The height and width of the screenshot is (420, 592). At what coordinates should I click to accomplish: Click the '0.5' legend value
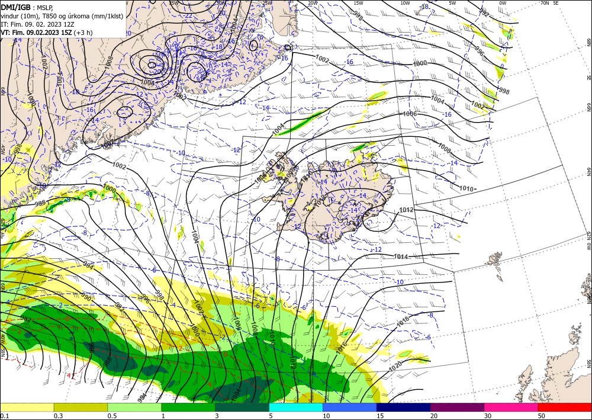[112, 416]
